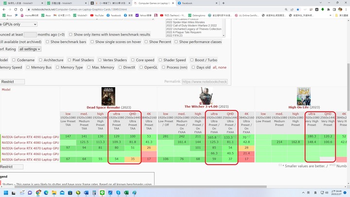
Task: Select 2022 FIFA 23 in games list
Action: [174, 36]
